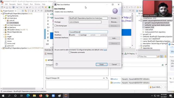
Task: Browse for Source folder
Action: (114, 18)
